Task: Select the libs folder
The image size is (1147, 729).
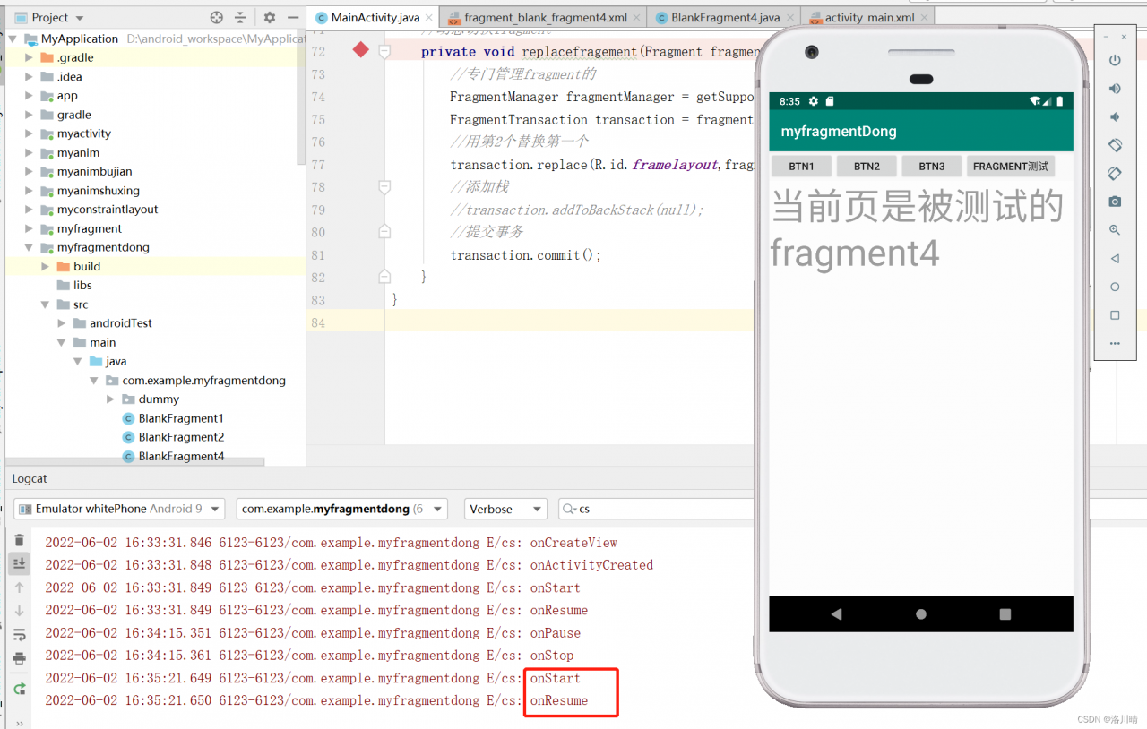Action: 82,285
